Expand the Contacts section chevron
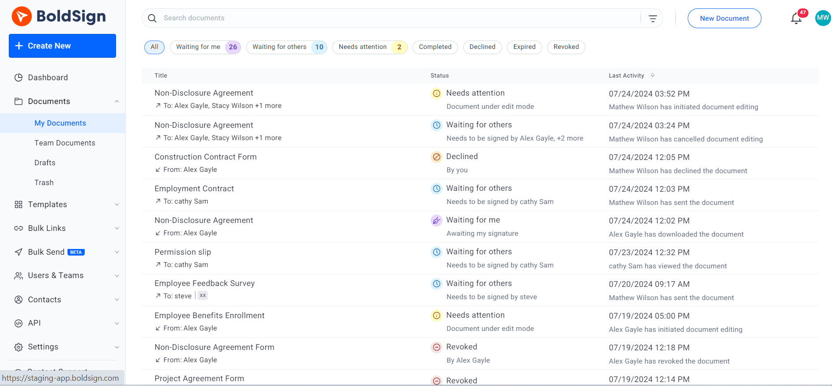832x386 pixels. 117,300
